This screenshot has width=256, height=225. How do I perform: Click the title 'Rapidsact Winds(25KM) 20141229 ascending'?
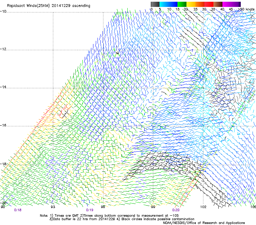pyautogui.click(x=48, y=6)
